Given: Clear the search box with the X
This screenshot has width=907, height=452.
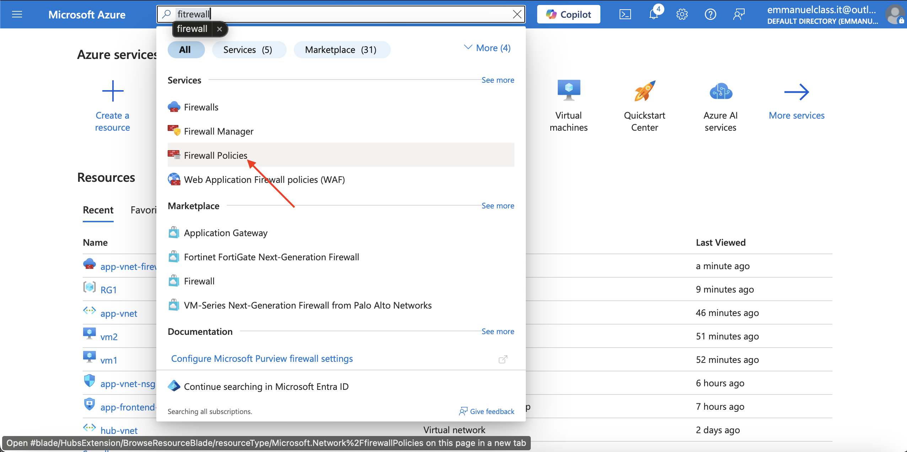Looking at the screenshot, I should point(517,14).
